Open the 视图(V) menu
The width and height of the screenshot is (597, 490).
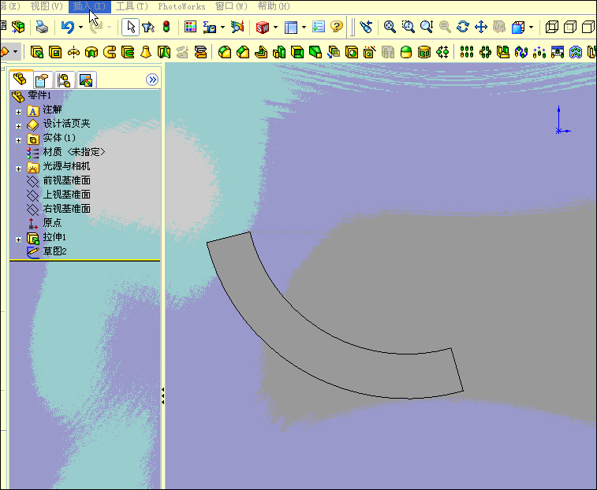(47, 6)
